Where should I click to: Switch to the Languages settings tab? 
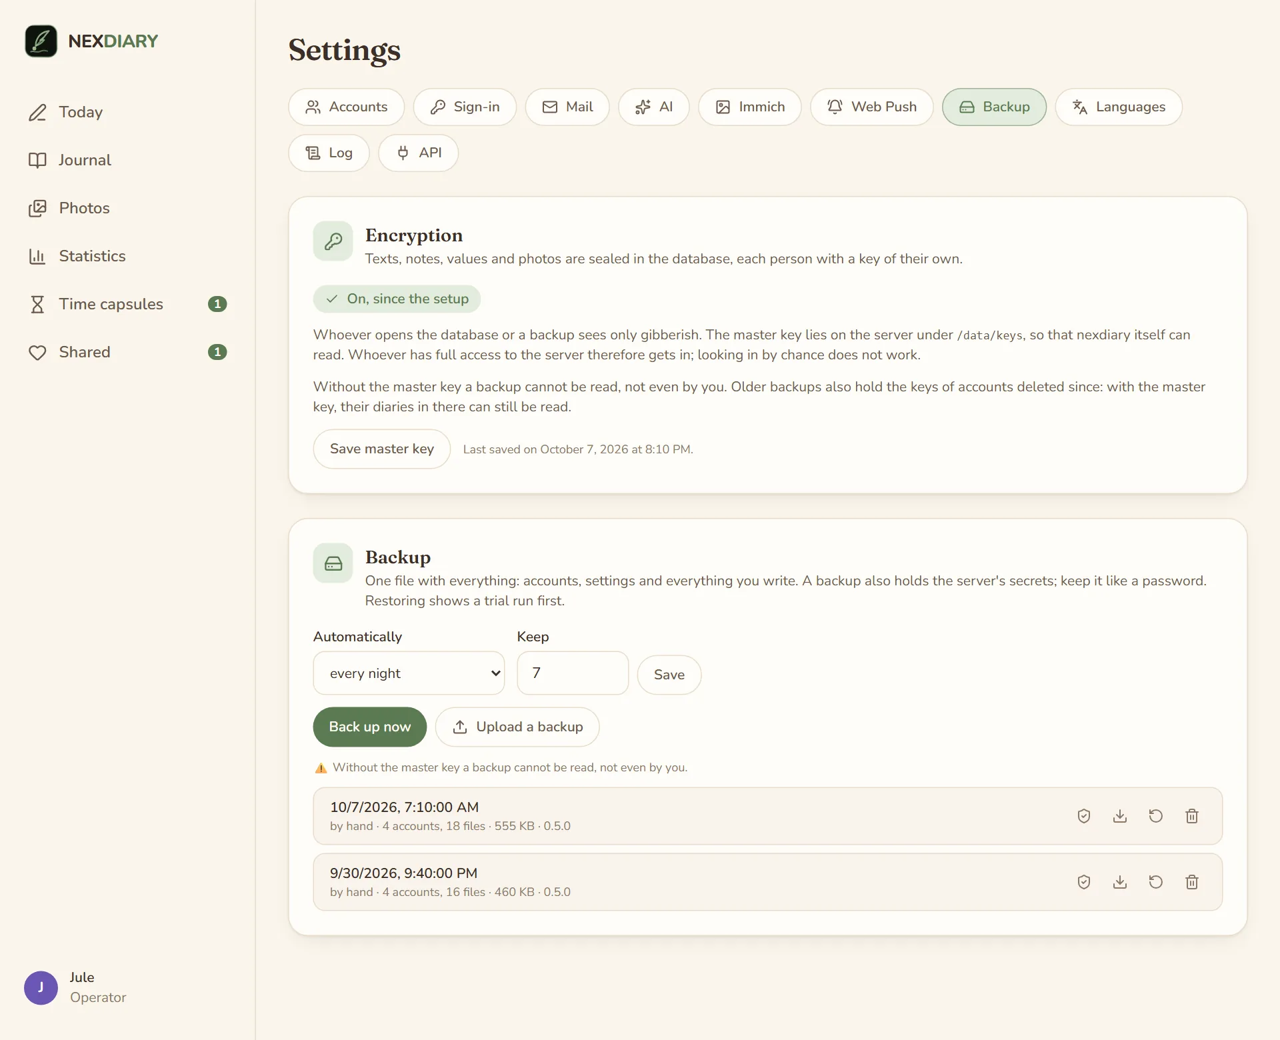pyautogui.click(x=1119, y=107)
